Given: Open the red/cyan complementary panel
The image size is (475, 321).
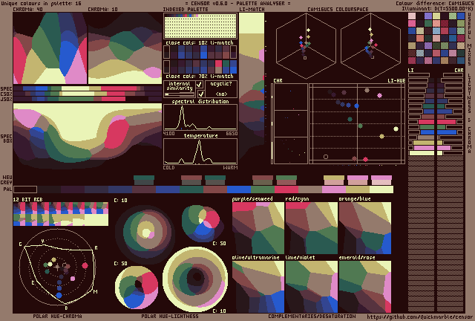Looking at the screenshot, I should point(312,228).
